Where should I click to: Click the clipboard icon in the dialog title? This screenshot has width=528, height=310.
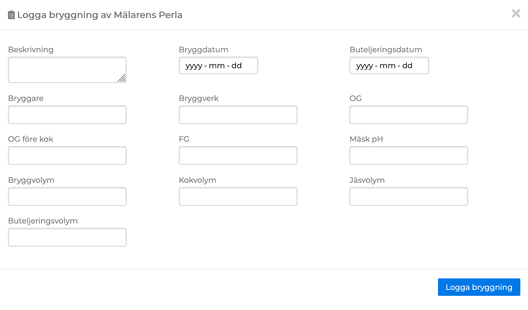pyautogui.click(x=11, y=15)
